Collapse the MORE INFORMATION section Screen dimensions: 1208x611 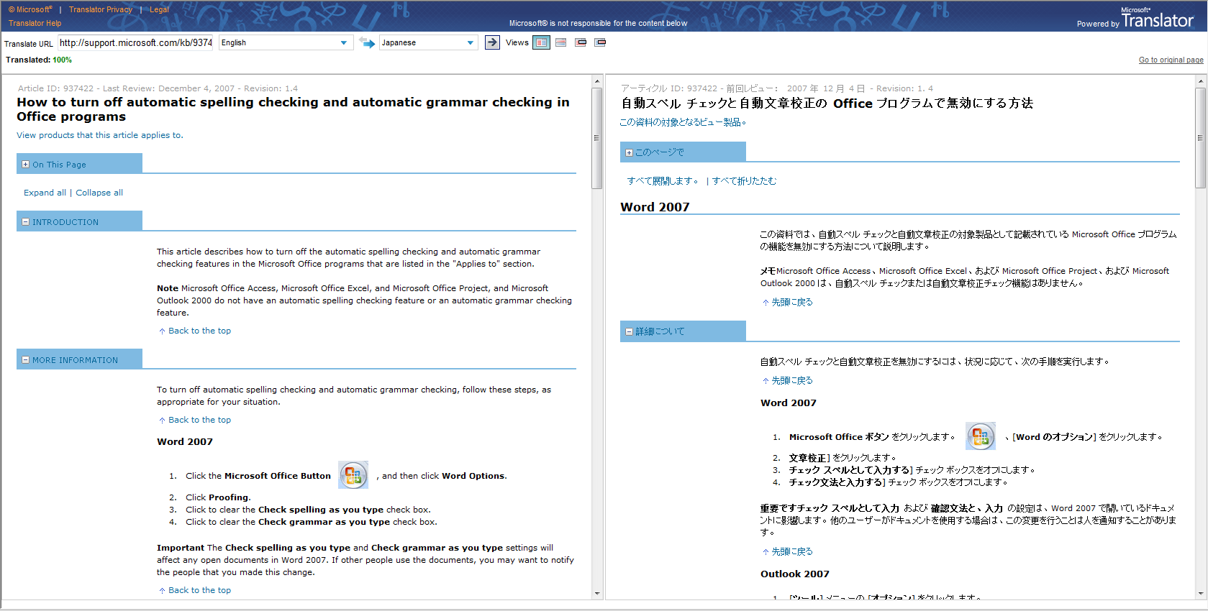[x=26, y=360]
